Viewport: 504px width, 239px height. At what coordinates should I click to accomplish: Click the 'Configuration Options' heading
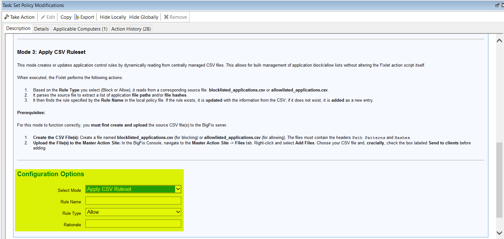click(x=51, y=174)
